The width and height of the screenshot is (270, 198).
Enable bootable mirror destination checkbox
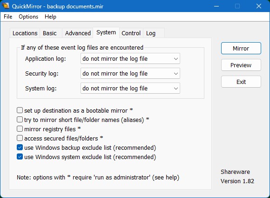coord(20,110)
